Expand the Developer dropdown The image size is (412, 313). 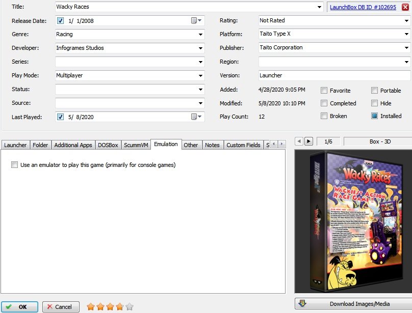[x=200, y=48]
